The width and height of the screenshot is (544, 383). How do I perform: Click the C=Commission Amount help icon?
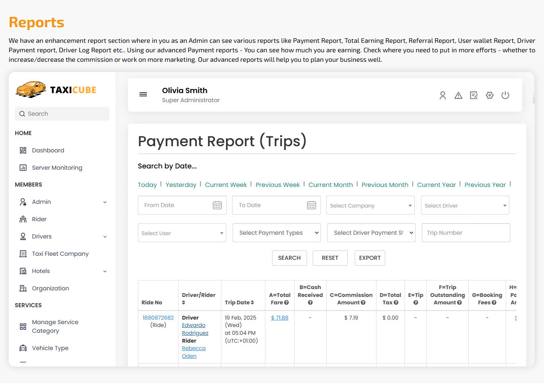click(x=363, y=303)
